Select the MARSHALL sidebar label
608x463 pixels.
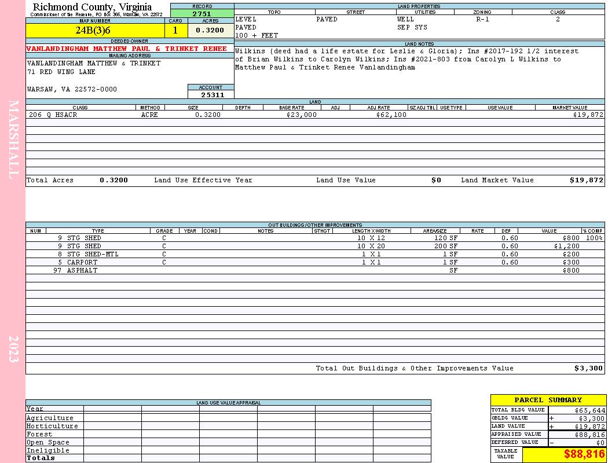[13, 139]
